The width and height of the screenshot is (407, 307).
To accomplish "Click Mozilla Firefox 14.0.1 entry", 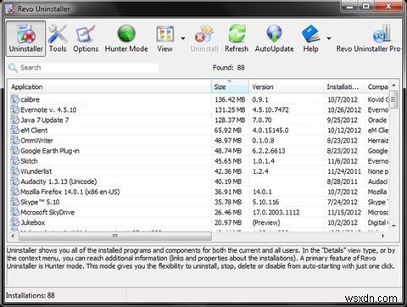I will (70, 192).
